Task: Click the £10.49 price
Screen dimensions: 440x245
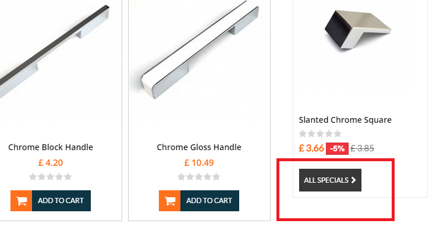Action: [x=199, y=163]
